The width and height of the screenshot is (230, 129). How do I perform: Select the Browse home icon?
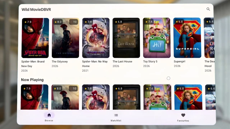coord(49,115)
